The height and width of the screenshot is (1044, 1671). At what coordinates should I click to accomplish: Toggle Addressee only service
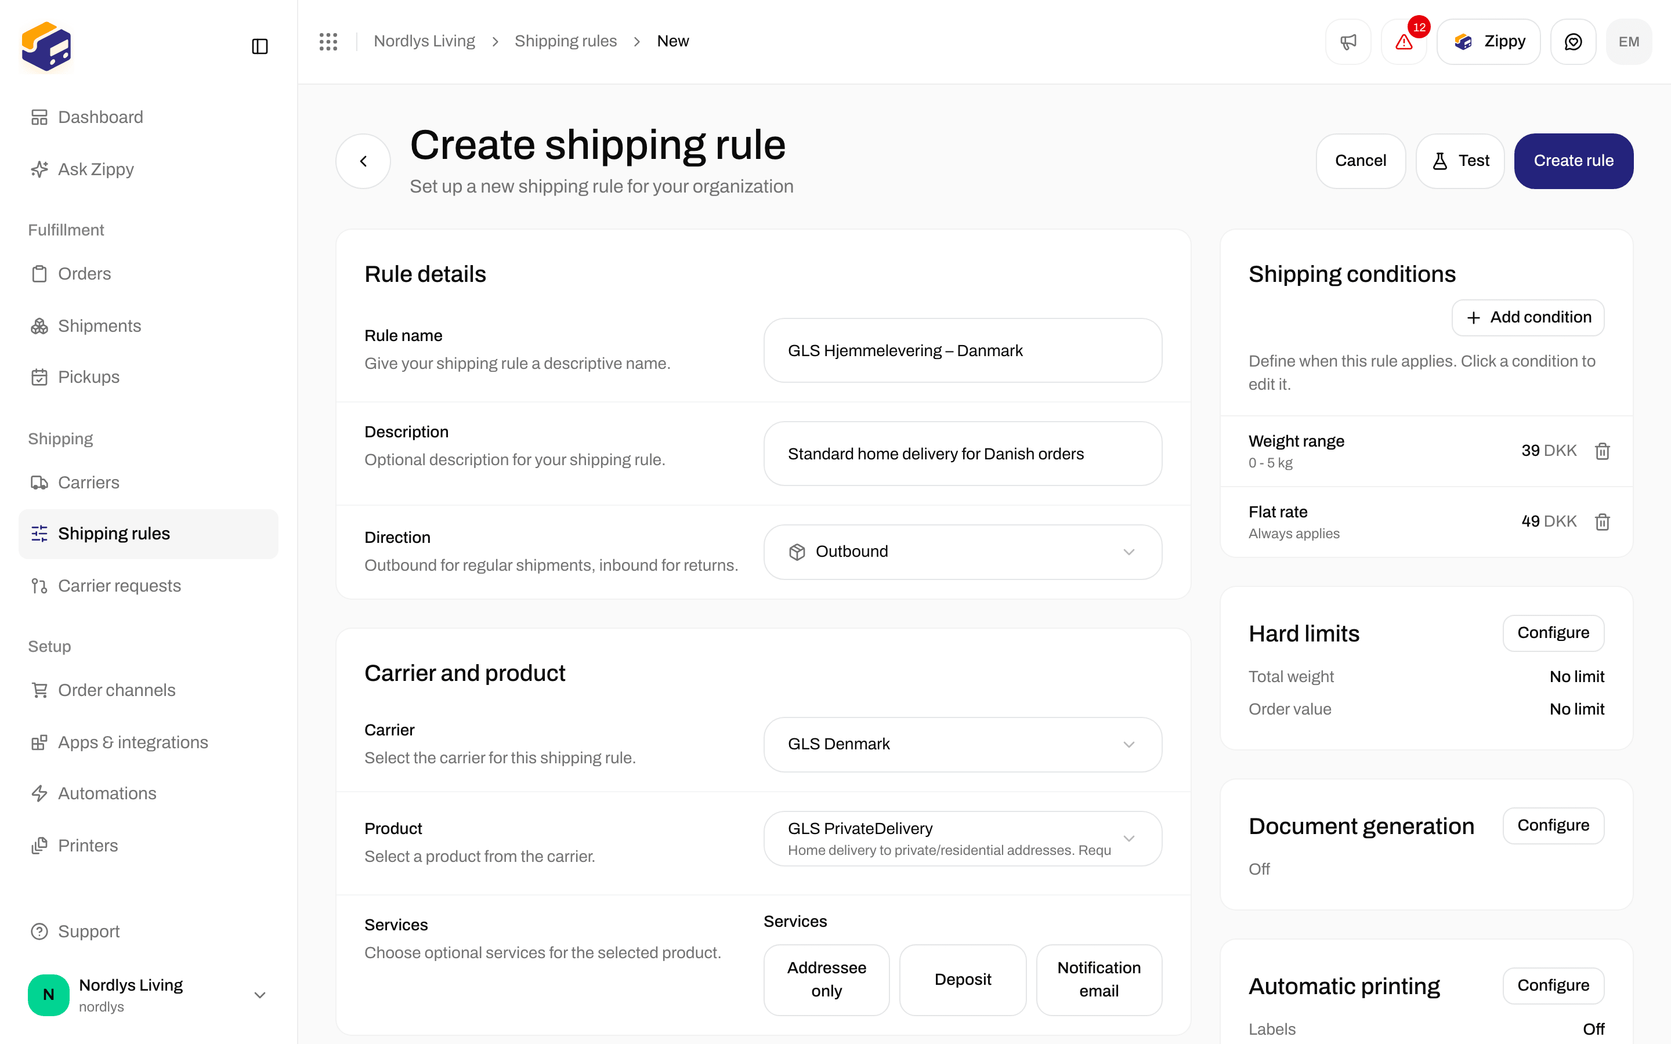tap(827, 979)
